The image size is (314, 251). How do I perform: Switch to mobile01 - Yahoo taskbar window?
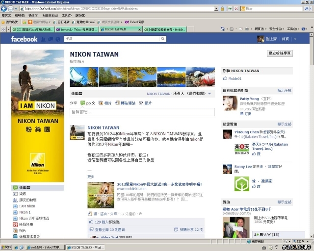(x=45, y=248)
